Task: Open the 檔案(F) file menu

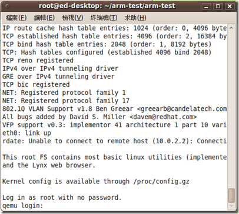Action: coord(16,18)
